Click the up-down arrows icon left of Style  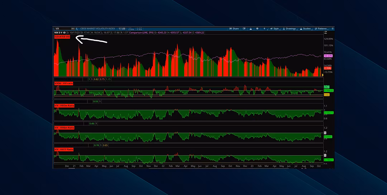click(x=264, y=29)
